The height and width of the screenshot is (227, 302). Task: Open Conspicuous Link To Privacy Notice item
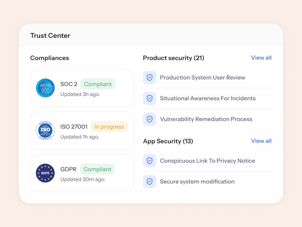[207, 161]
